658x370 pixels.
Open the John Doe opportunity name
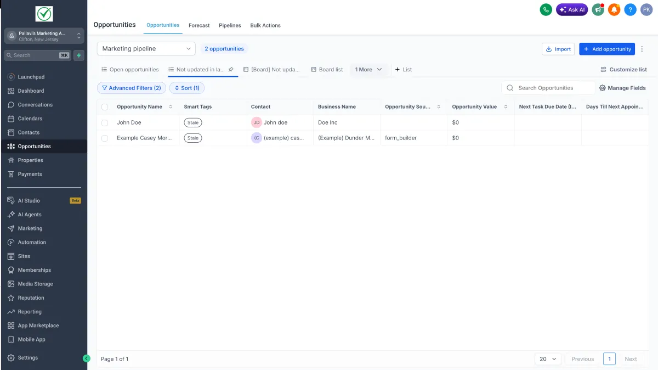coord(129,122)
